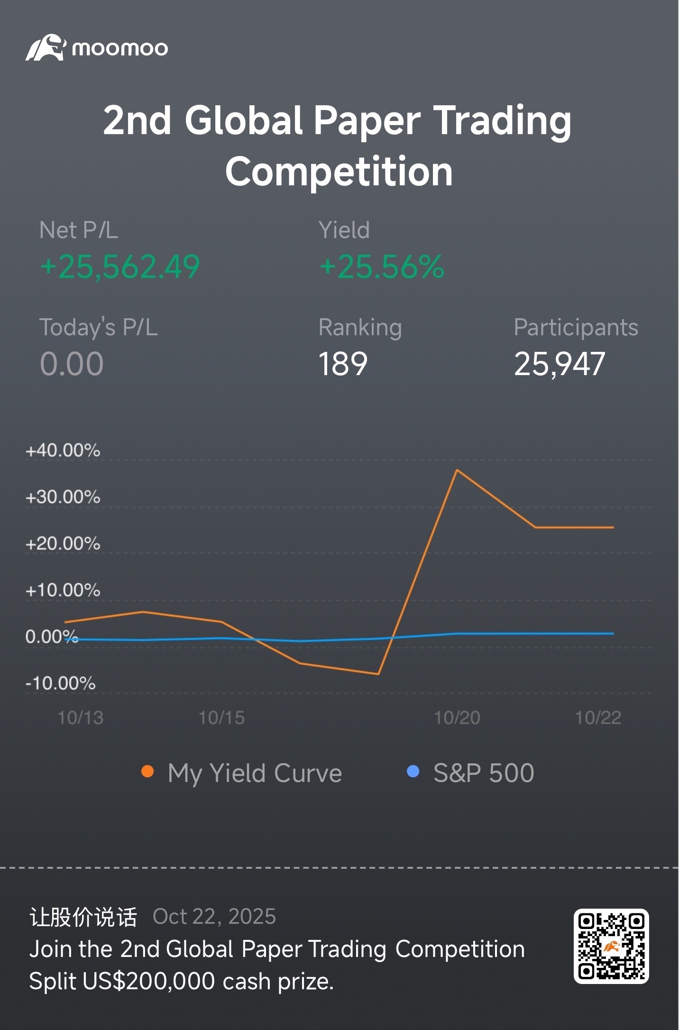Click the moomoo wordmark text
Viewport: 679px width, 1030px height.
(x=120, y=48)
